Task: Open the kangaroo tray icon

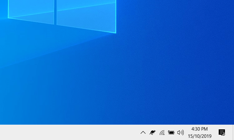Action: (x=152, y=132)
